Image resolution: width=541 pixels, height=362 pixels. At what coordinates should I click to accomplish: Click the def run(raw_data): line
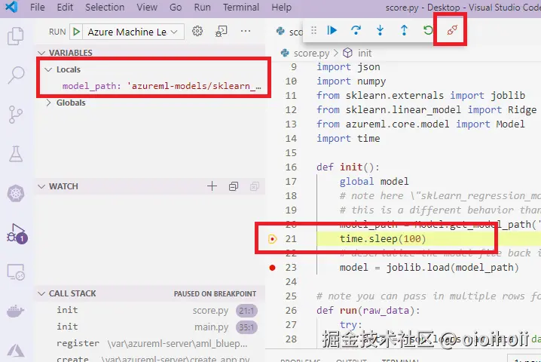click(368, 311)
